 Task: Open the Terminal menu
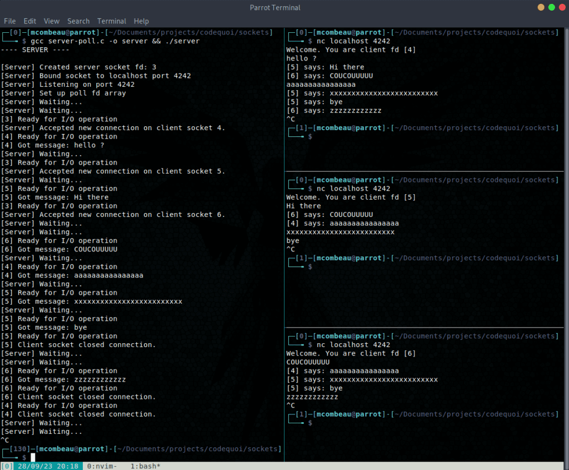click(111, 21)
